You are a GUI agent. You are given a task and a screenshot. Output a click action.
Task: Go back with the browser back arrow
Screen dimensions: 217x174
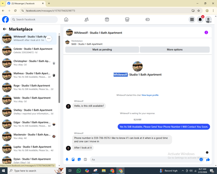point(3,10)
